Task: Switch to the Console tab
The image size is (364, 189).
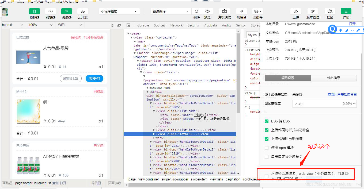Action: [143, 25]
